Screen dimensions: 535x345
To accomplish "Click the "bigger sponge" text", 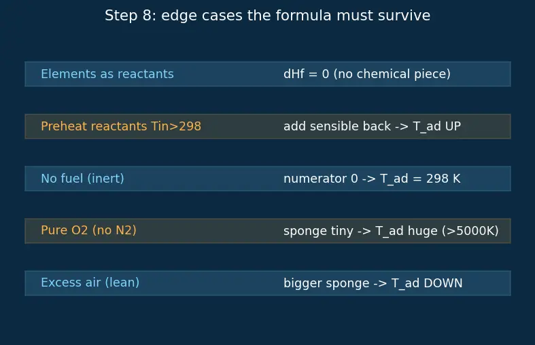I will coord(326,283).
